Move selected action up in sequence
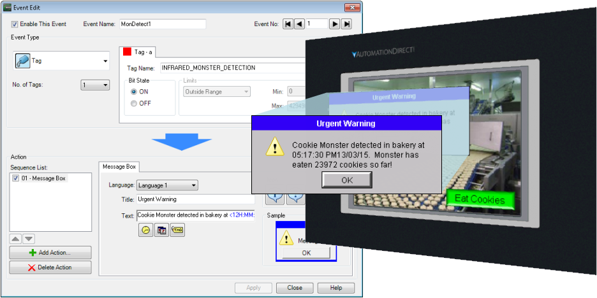Image resolution: width=597 pixels, height=298 pixels. pyautogui.click(x=15, y=239)
